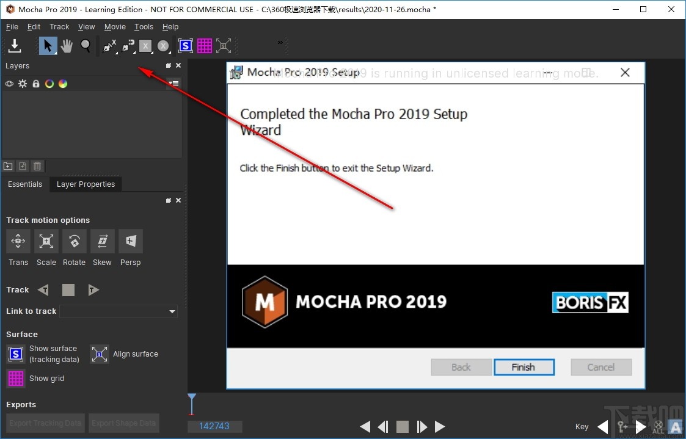The height and width of the screenshot is (439, 686).
Task: Click the delete layer trash icon
Action: coord(37,166)
